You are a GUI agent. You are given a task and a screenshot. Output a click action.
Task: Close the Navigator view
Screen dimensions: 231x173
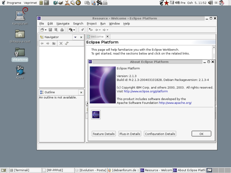[x=81, y=37]
